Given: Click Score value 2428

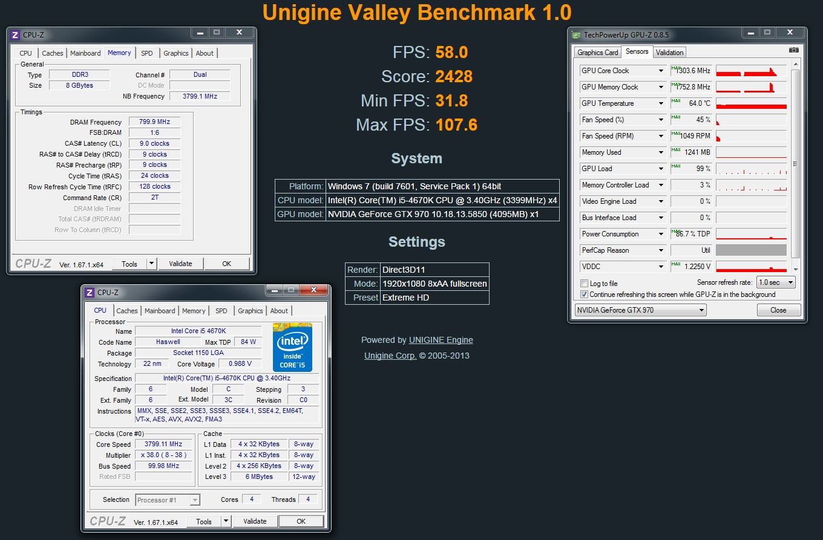Looking at the screenshot, I should pos(454,77).
